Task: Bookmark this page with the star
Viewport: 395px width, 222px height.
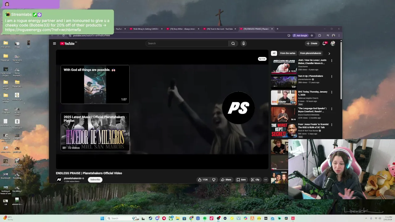Action: (x=312, y=35)
